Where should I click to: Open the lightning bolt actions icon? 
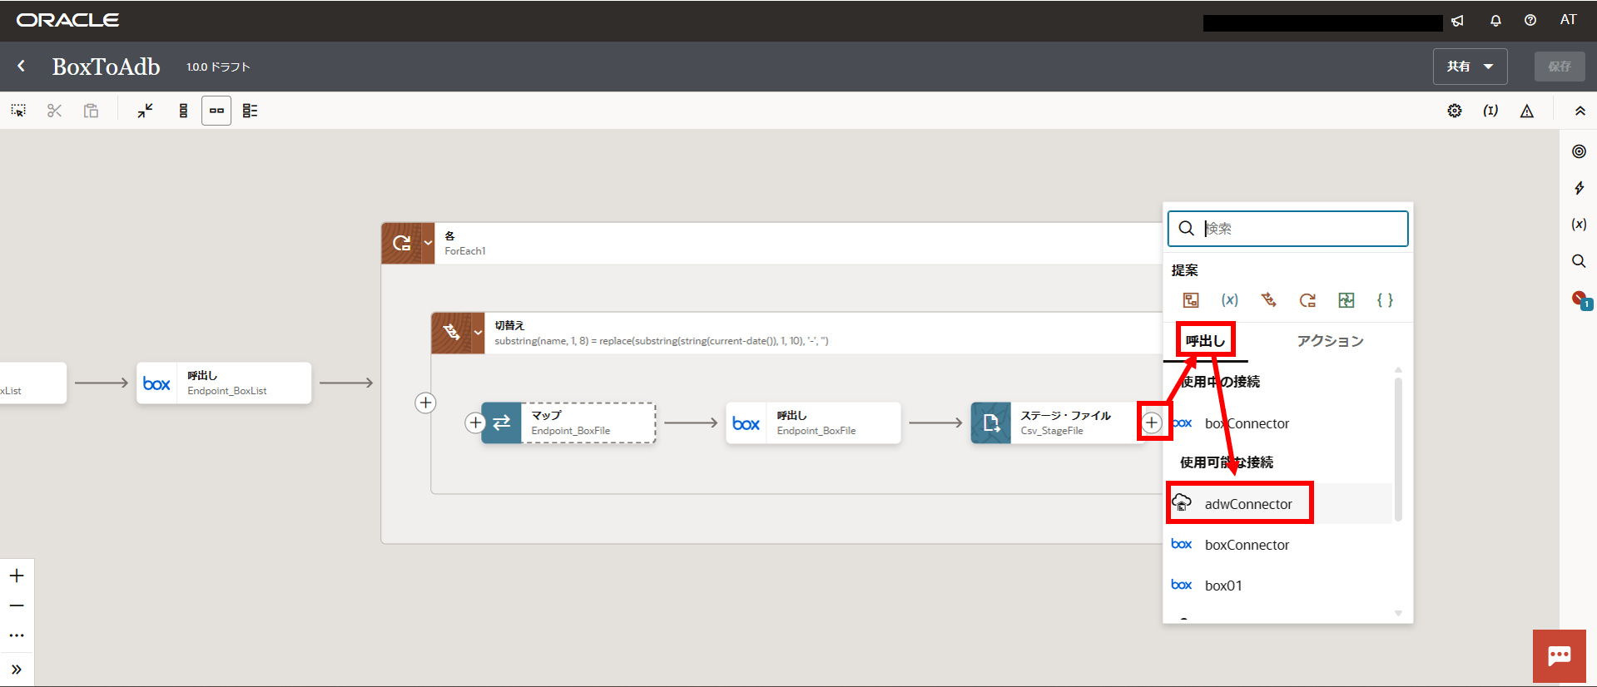point(1579,188)
